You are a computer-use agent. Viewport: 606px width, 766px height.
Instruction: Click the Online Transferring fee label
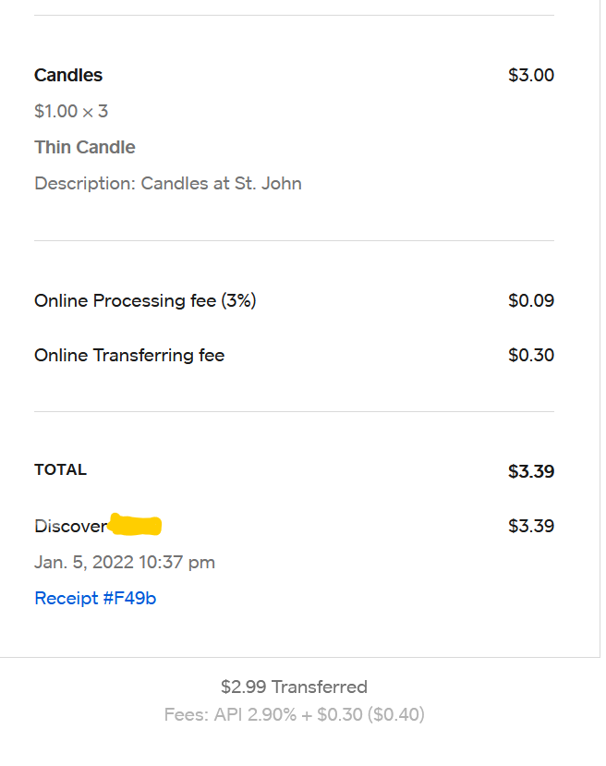point(129,355)
